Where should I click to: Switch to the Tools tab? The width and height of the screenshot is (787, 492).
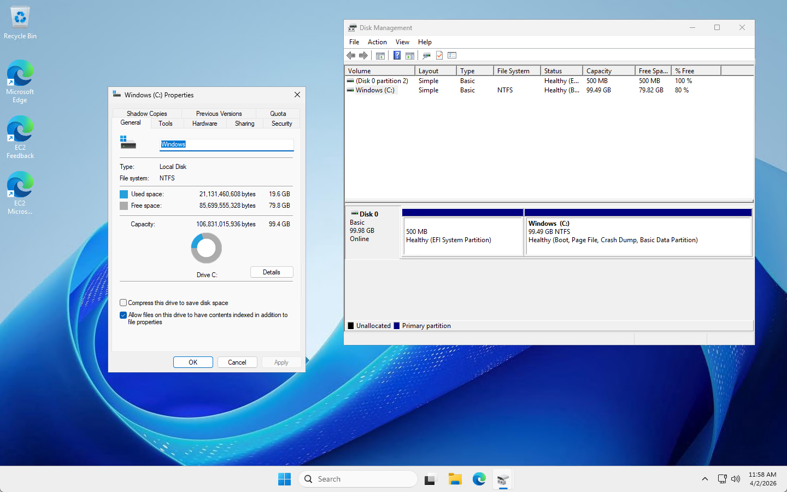[x=166, y=124]
